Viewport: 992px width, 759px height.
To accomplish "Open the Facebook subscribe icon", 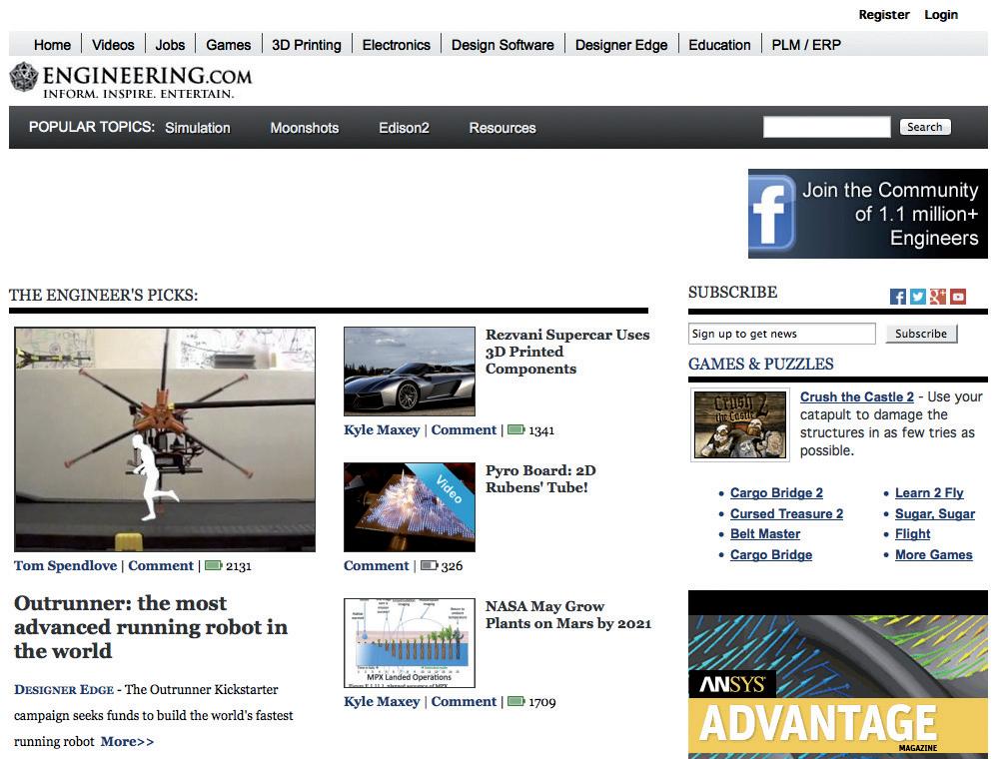I will (x=897, y=297).
